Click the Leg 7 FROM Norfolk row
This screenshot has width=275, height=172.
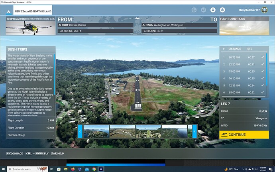244,111
